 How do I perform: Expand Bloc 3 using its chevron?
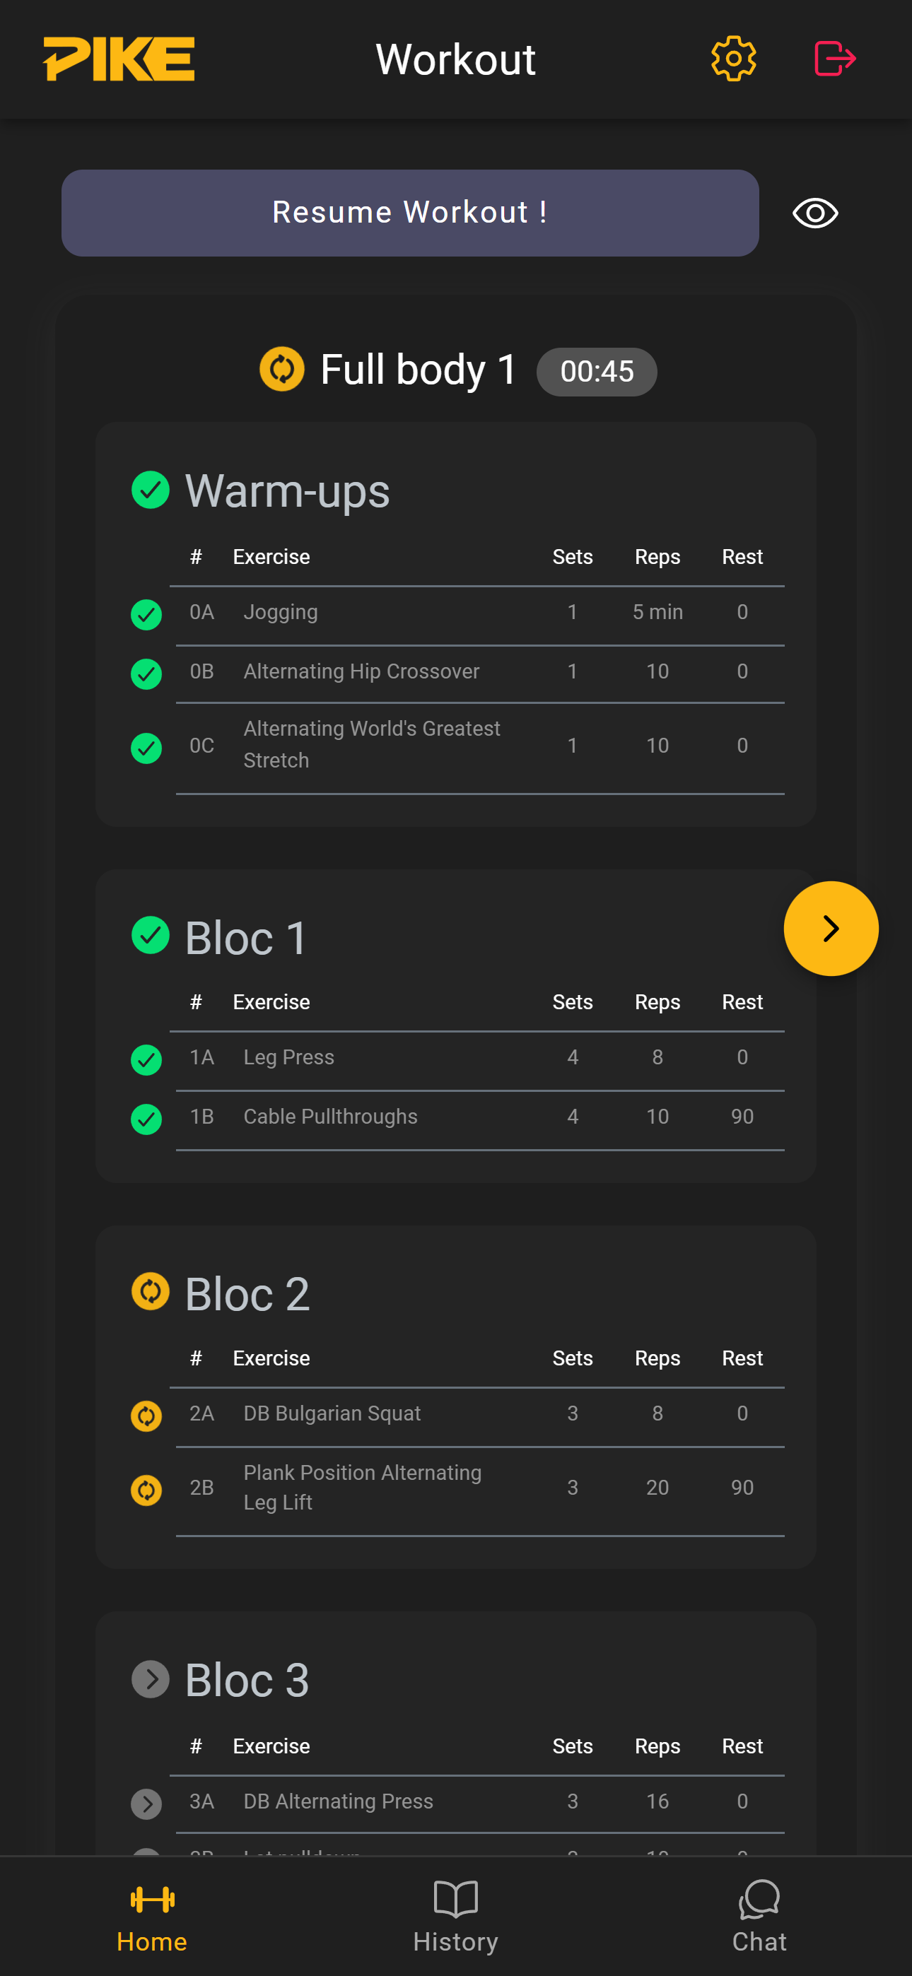[149, 1678]
